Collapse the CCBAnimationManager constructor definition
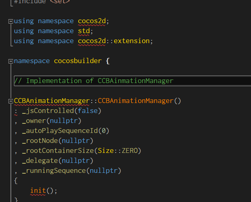251x202 pixels. [11, 101]
